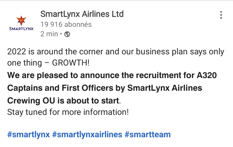Screen dimensions: 233x147
Task: Click "Stay tuned for more information!" line
Action: (x=68, y=112)
